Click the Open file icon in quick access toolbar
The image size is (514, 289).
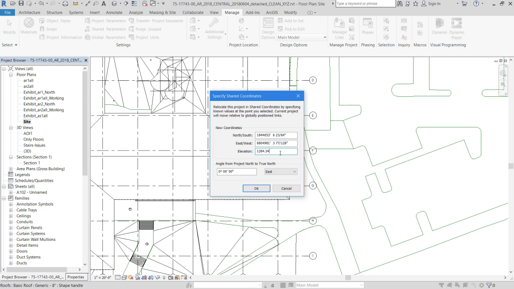(13, 4)
